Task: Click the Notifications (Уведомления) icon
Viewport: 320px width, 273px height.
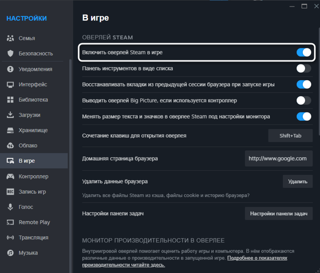Action: 10,69
